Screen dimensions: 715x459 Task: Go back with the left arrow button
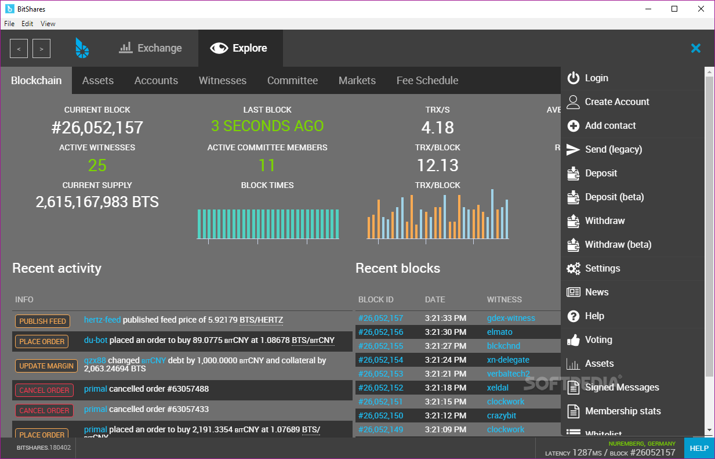pos(19,49)
